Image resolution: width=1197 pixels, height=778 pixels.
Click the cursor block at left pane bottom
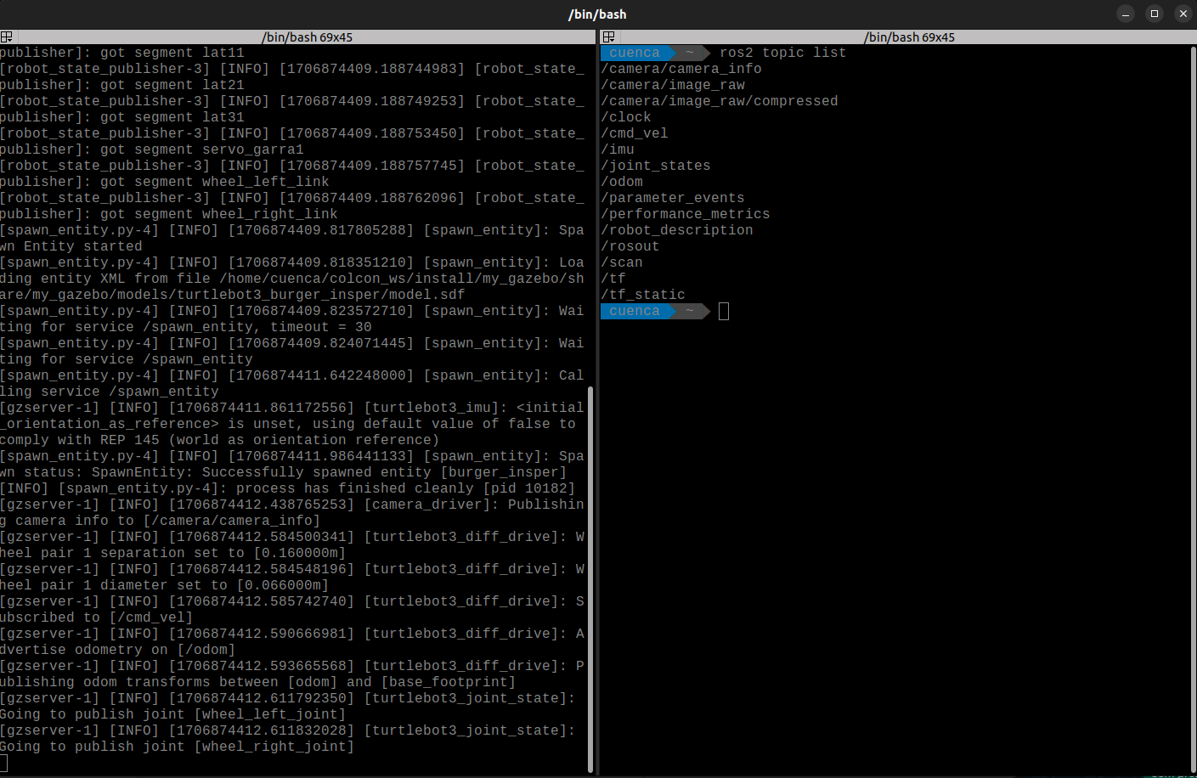(3, 763)
